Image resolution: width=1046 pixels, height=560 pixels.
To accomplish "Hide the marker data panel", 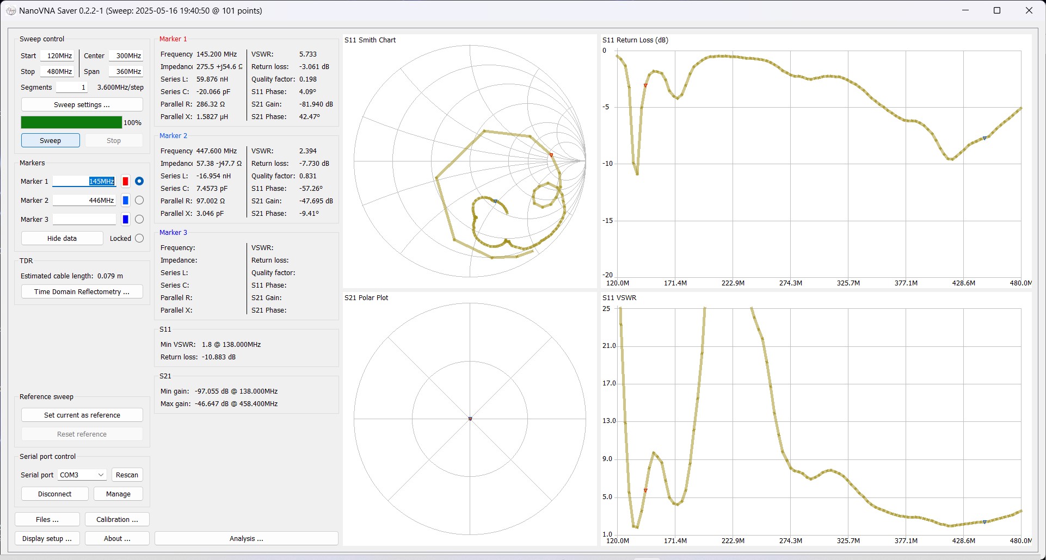I will tap(61, 238).
